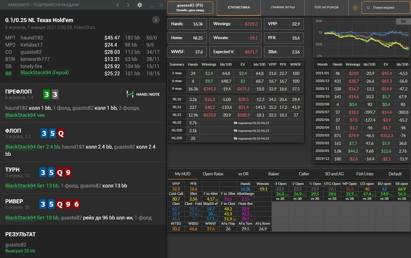This screenshot has height=258, width=411.
Task: Click the WWSF 37.6 stat box
Action: coord(187,52)
